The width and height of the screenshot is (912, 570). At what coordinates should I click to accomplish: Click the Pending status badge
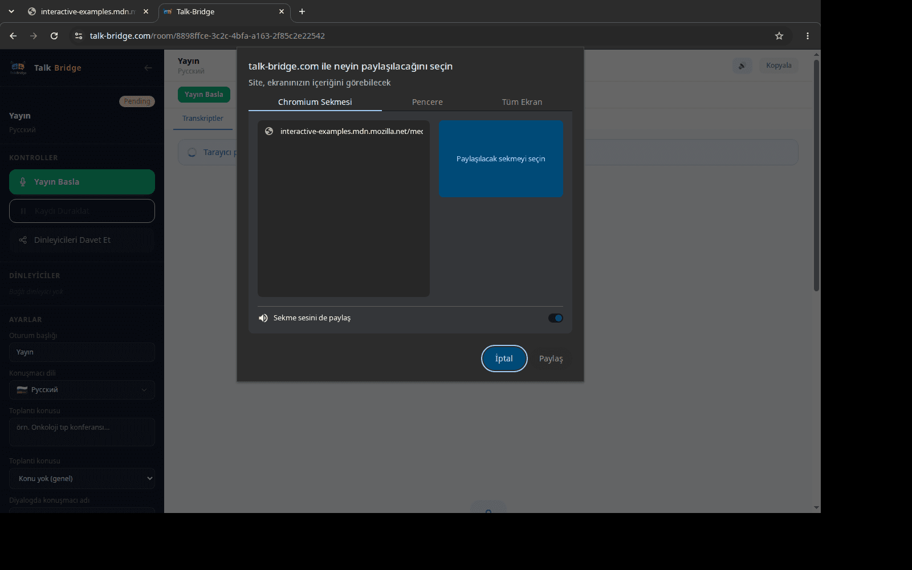137,101
